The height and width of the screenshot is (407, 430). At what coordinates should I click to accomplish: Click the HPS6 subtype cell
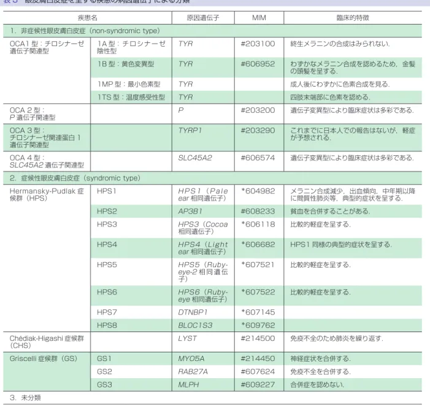point(131,295)
